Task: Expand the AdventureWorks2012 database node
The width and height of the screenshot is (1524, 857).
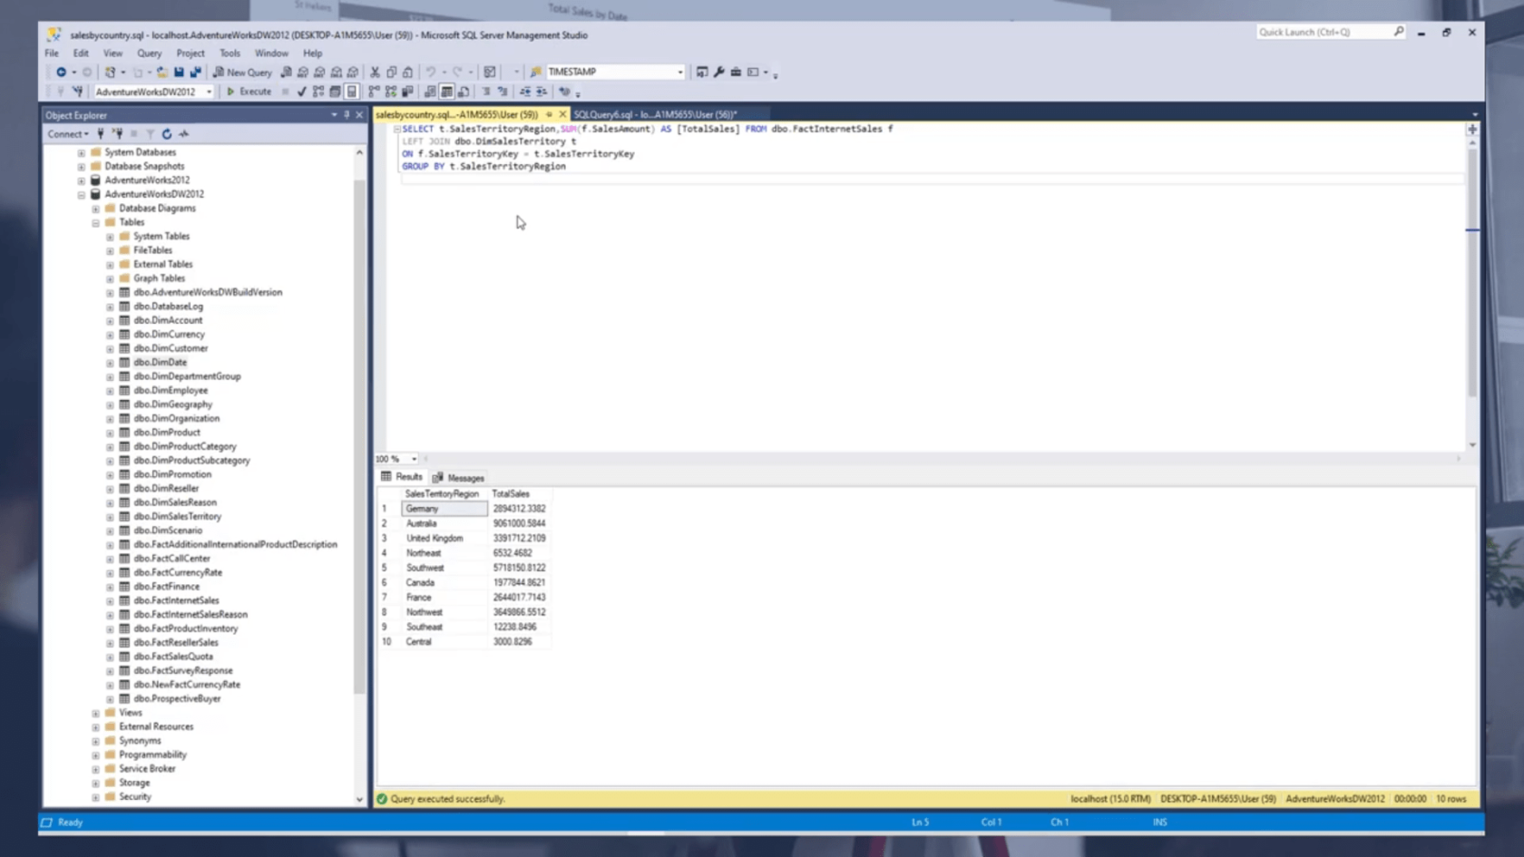Action: click(x=81, y=180)
